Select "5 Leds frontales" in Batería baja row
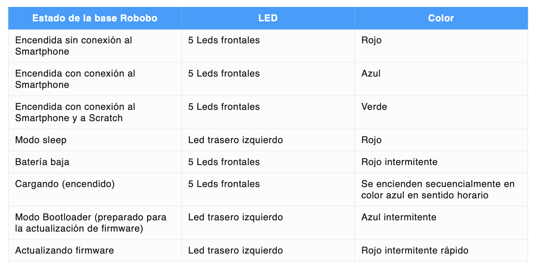541x268 pixels. 224,162
